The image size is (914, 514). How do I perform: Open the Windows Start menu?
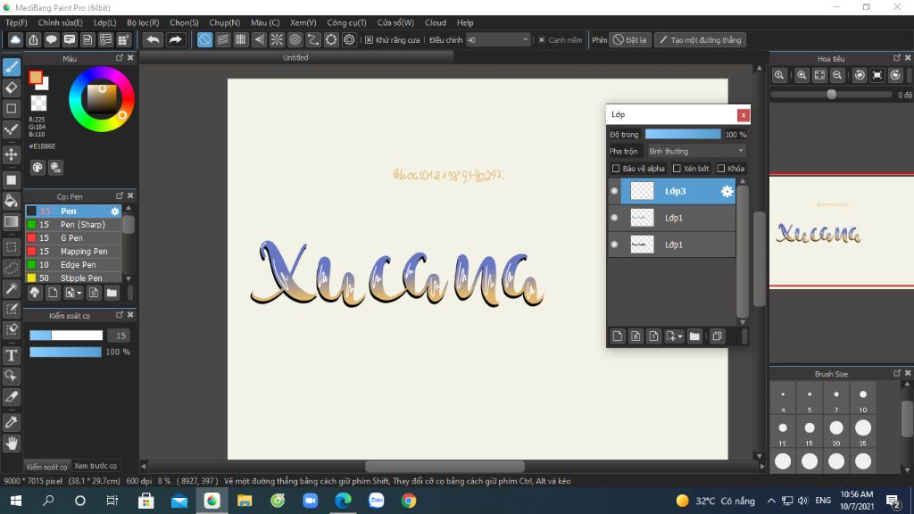click(x=16, y=501)
